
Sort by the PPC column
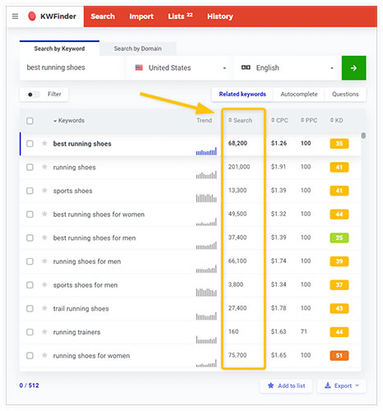point(309,120)
